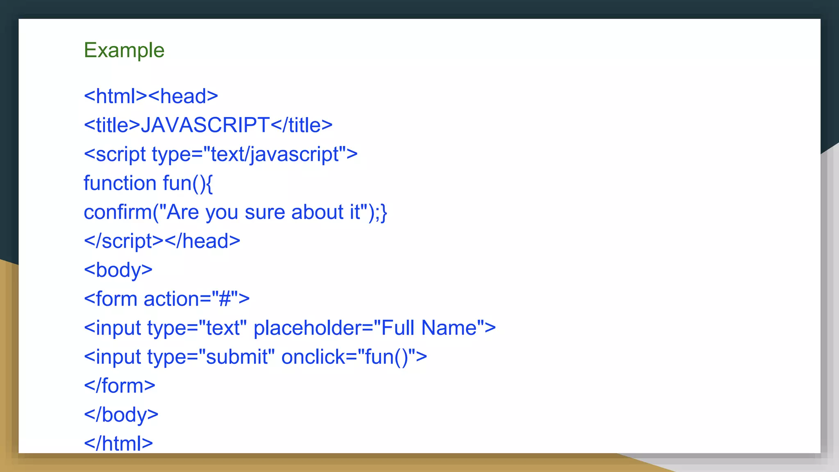Click the closing "</html>" tag line
The width and height of the screenshot is (839, 472).
[118, 443]
